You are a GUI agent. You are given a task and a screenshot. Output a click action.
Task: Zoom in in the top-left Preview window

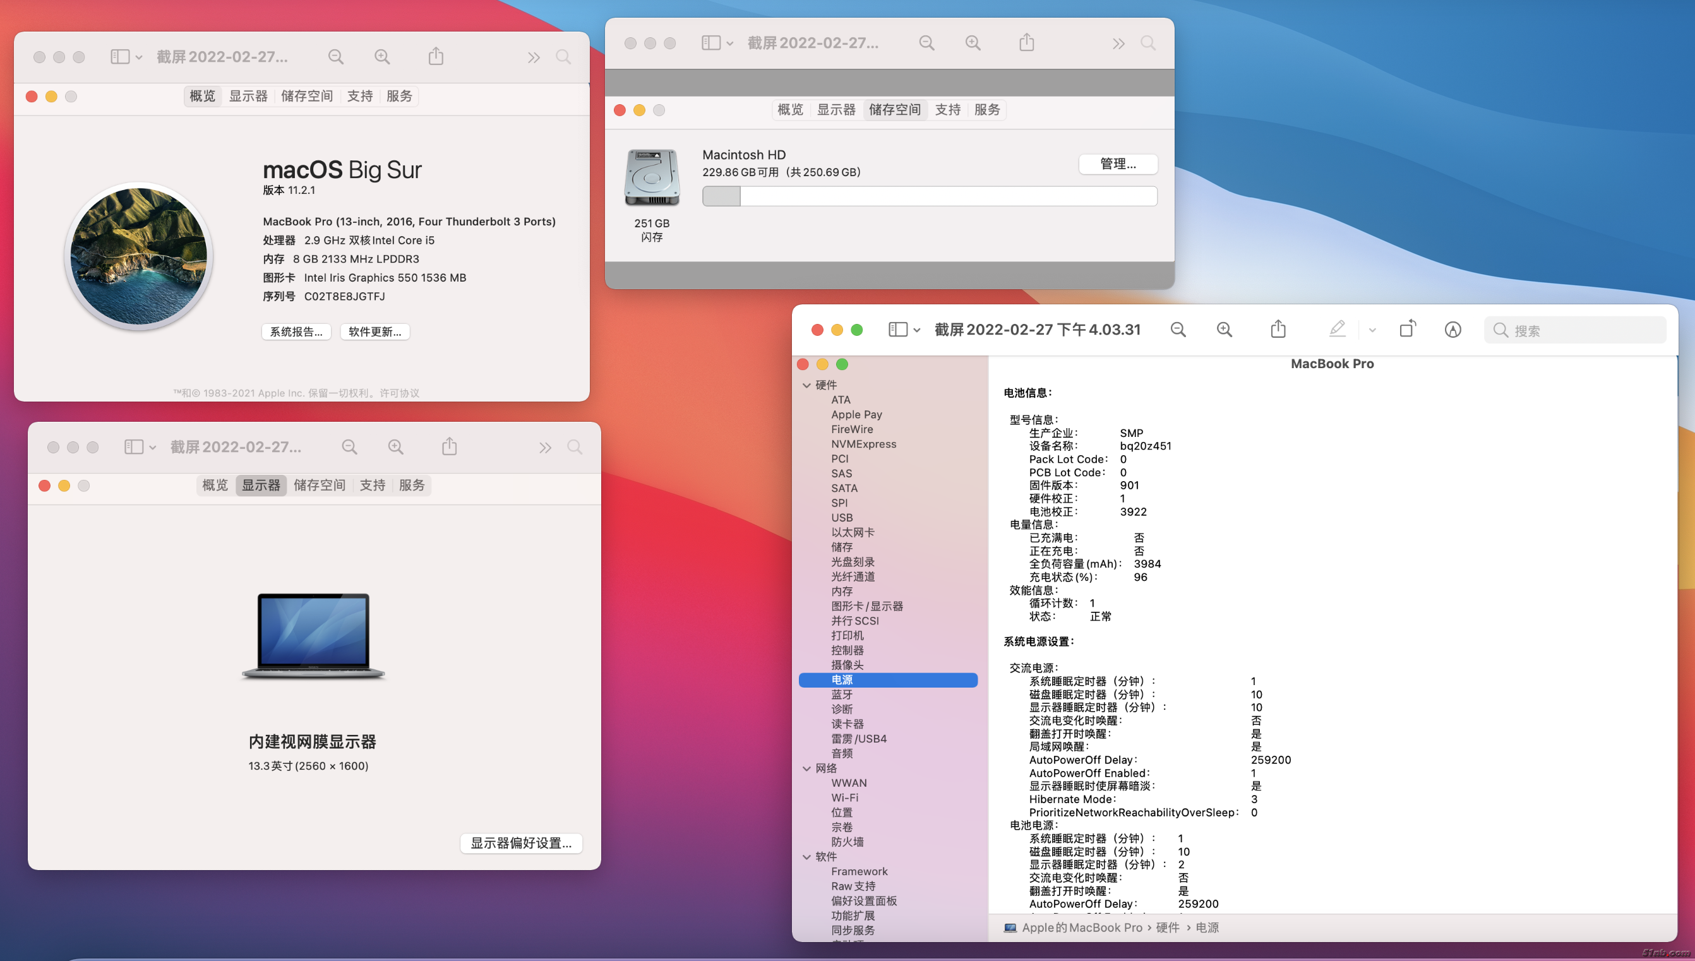click(382, 57)
